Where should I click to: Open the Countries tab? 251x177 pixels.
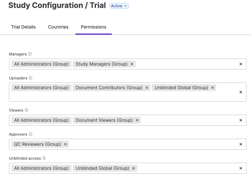coord(58,27)
